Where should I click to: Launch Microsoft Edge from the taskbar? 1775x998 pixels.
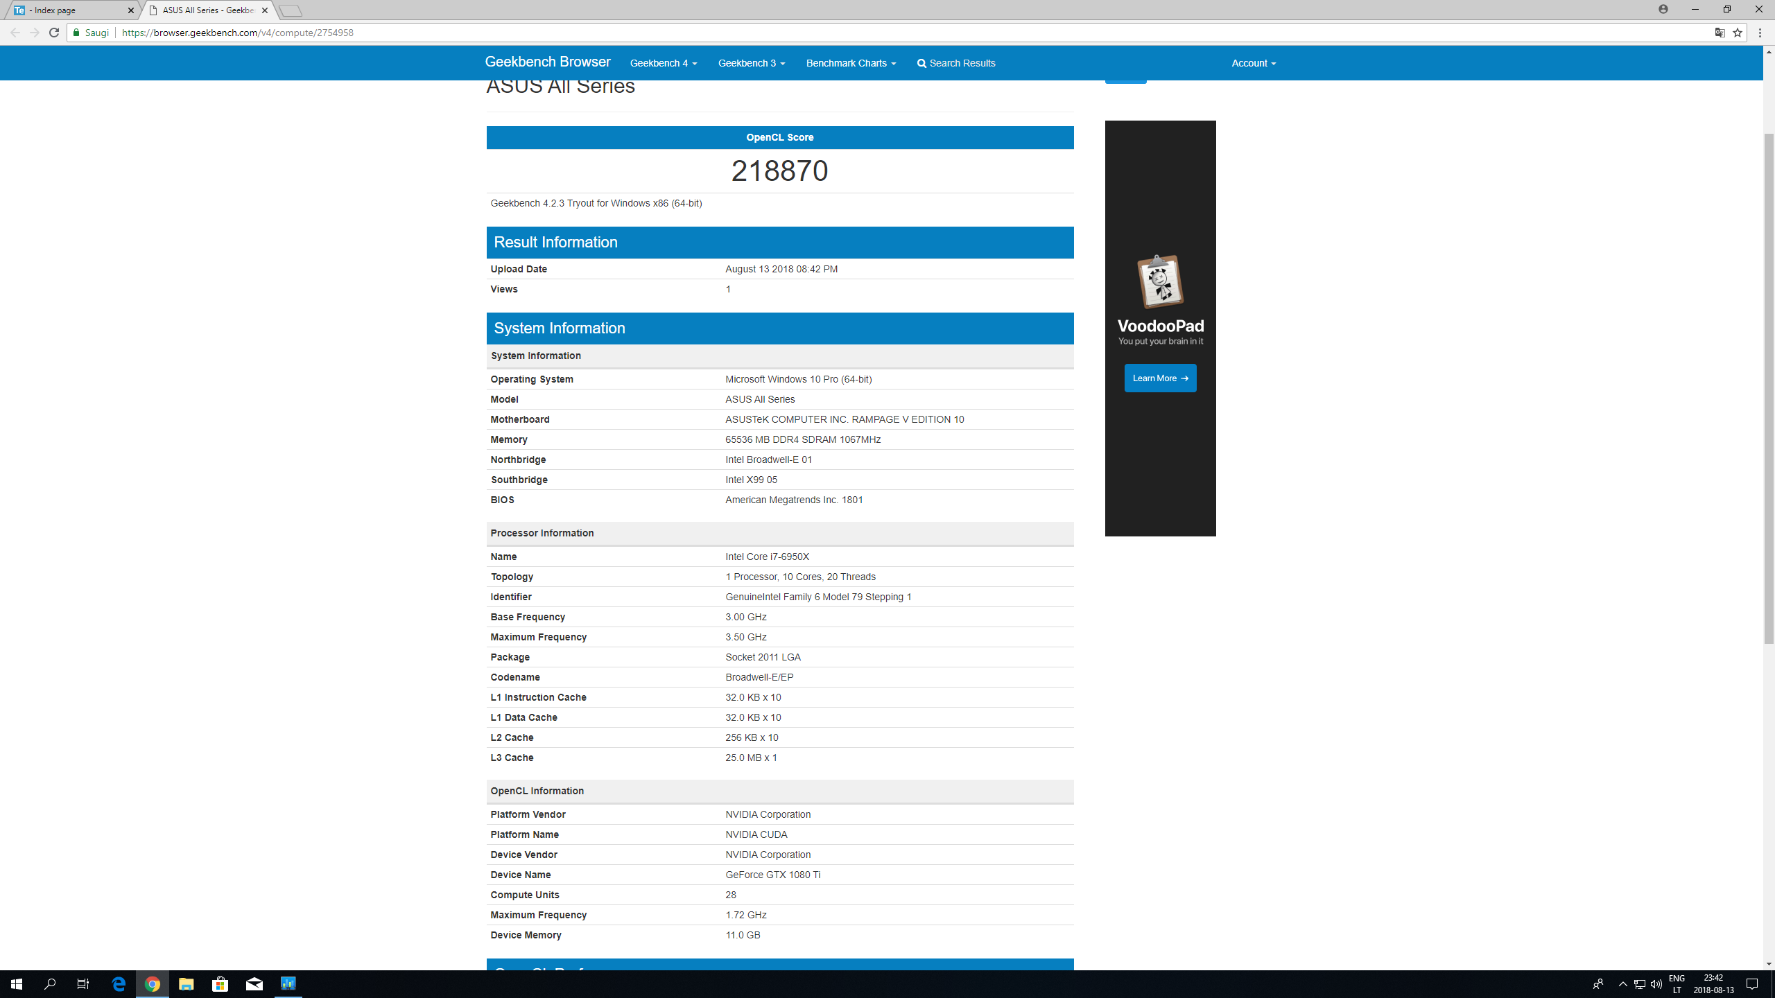point(119,983)
